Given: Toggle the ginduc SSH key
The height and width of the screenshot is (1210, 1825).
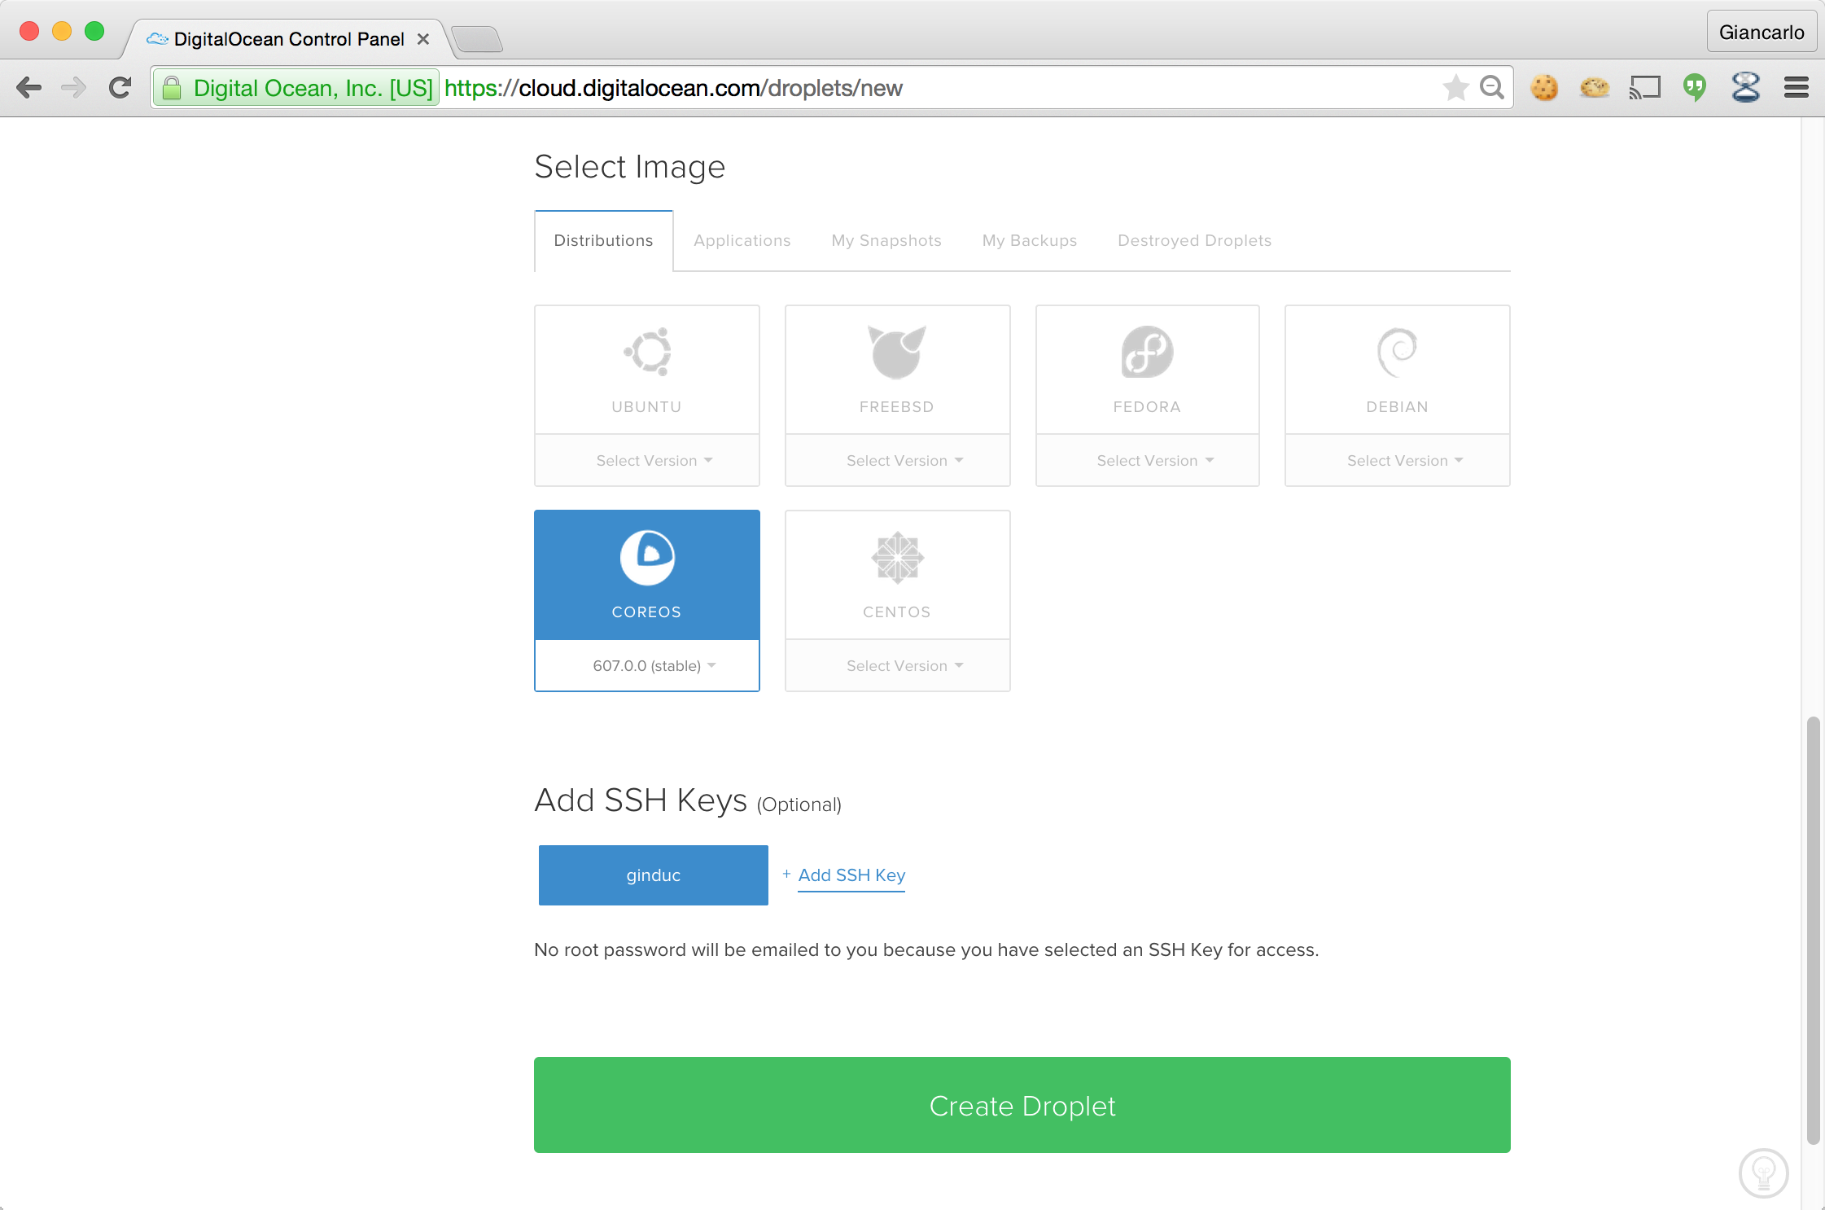Looking at the screenshot, I should pos(653,875).
